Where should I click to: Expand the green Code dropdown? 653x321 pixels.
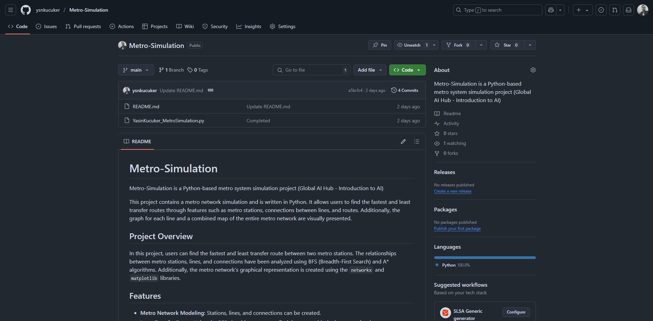(407, 70)
